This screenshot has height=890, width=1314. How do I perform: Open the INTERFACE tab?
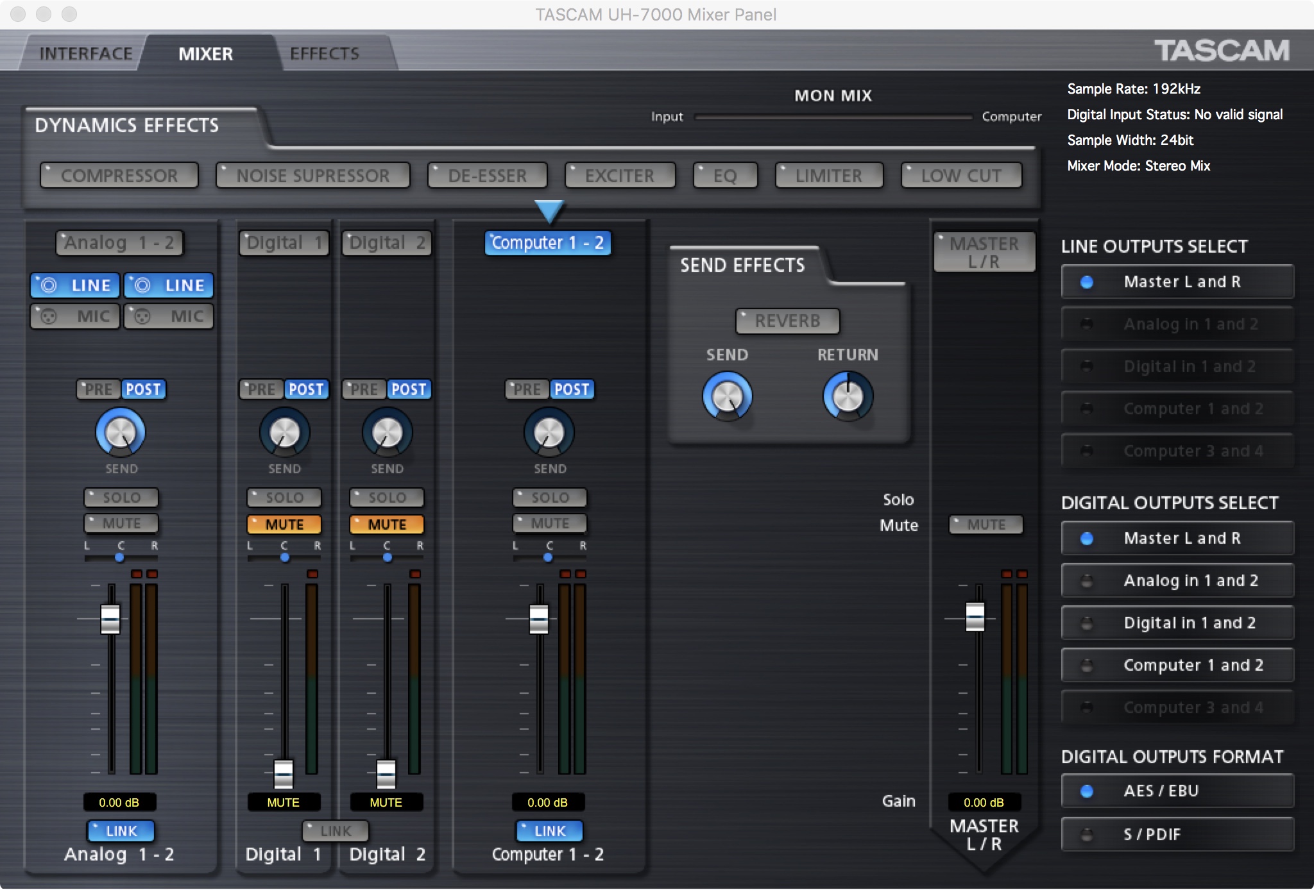point(86,54)
